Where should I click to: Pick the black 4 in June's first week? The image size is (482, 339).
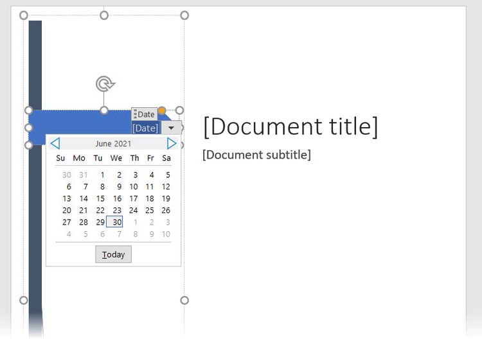click(152, 175)
